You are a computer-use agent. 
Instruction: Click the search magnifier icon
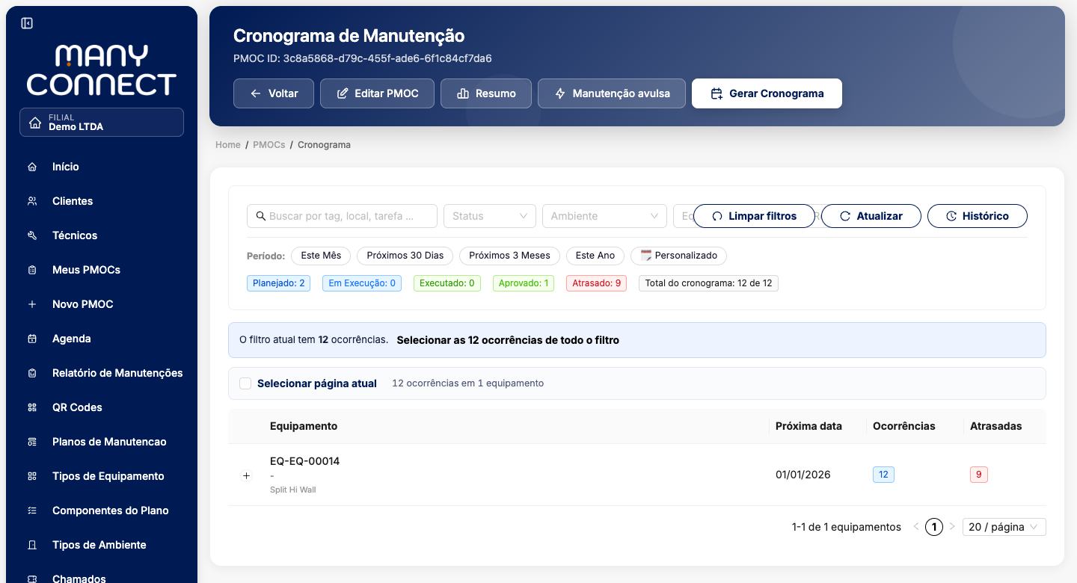click(x=261, y=216)
